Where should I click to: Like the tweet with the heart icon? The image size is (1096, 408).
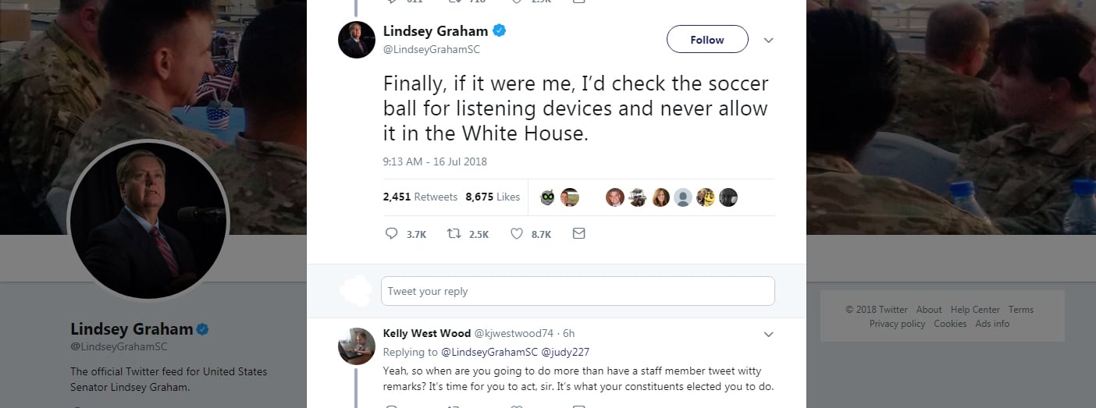[x=516, y=233]
